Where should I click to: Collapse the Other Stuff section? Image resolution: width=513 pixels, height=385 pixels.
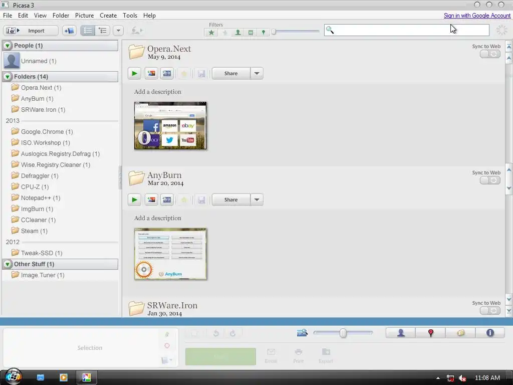tap(8, 264)
